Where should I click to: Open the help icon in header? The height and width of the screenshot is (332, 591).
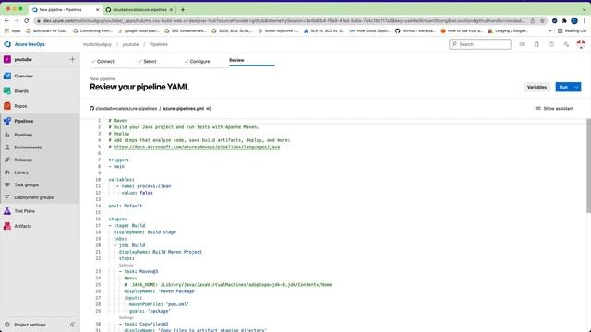(551, 44)
